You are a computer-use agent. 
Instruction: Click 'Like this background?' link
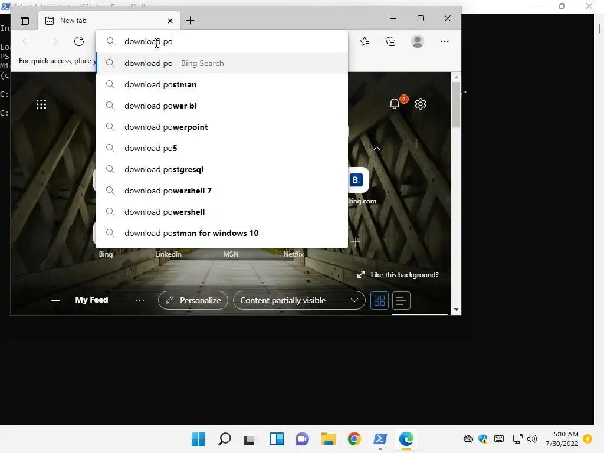[405, 275]
